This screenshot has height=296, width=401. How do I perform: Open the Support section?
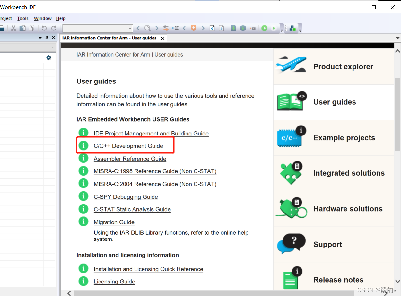click(334, 245)
